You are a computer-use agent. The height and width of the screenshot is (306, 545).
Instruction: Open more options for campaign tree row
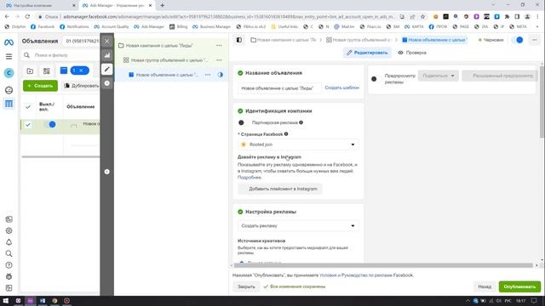pyautogui.click(x=219, y=45)
